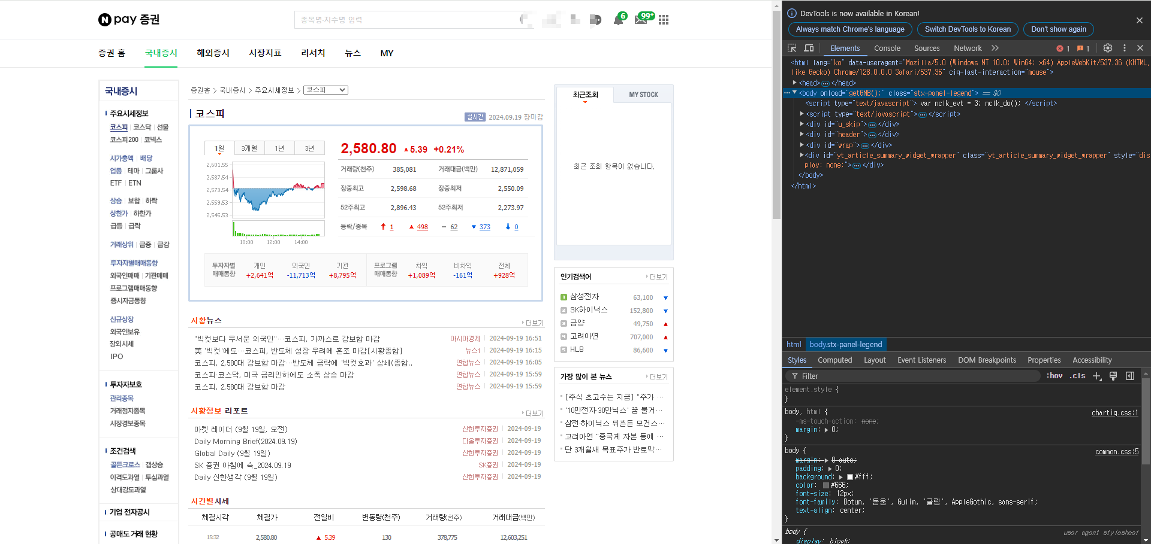Viewport: 1151px width, 544px height.
Task: Expand the div id="u_skip" node
Action: [x=802, y=124]
